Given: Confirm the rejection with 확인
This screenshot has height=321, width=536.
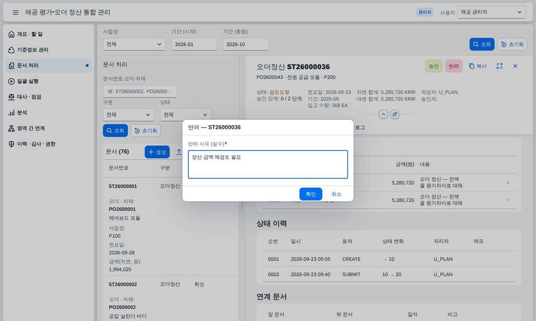Looking at the screenshot, I should 310,194.
